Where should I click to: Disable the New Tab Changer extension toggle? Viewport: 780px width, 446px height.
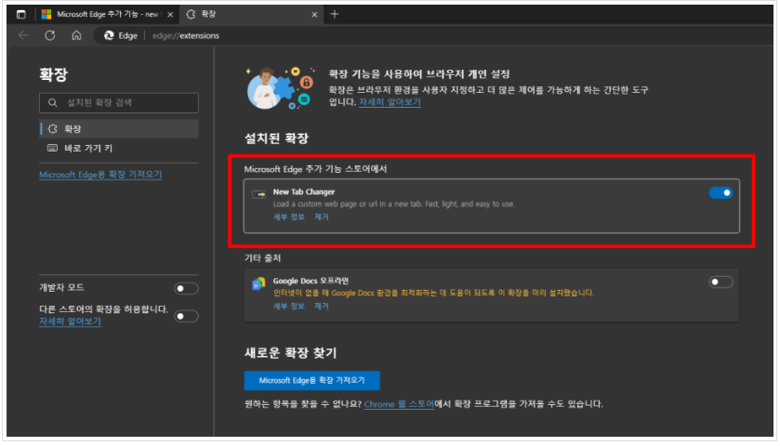click(x=721, y=192)
